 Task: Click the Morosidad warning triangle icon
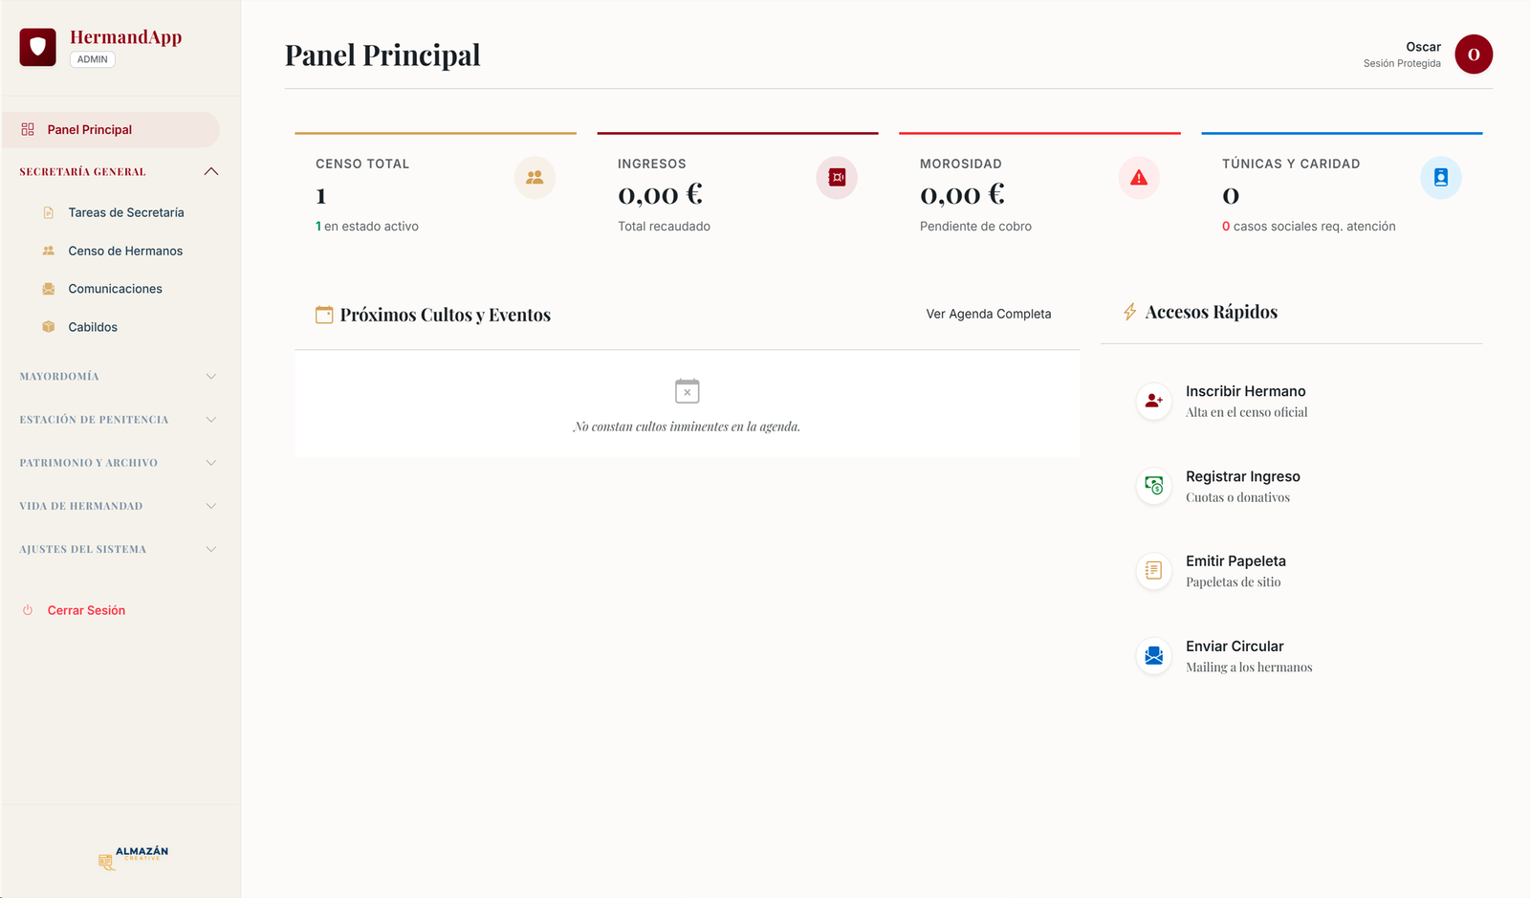click(x=1139, y=178)
